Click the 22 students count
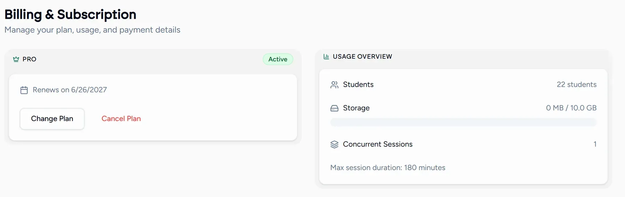The height and width of the screenshot is (197, 625). 577,85
